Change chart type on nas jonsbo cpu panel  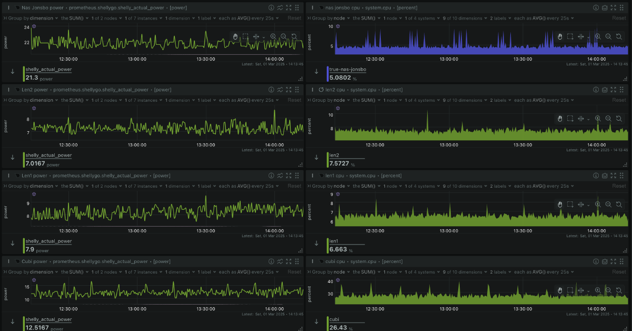[604, 8]
